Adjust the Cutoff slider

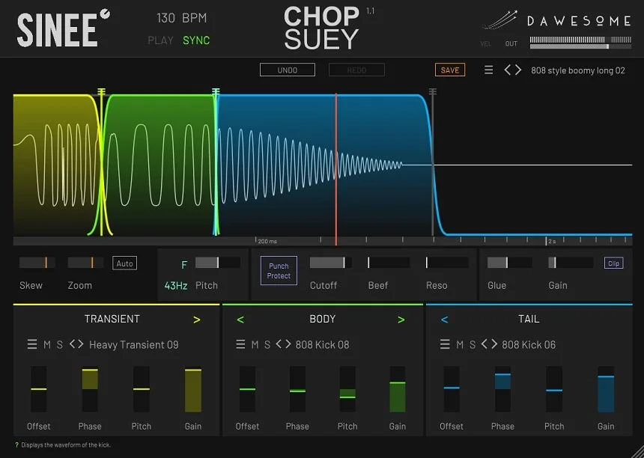[x=331, y=263]
